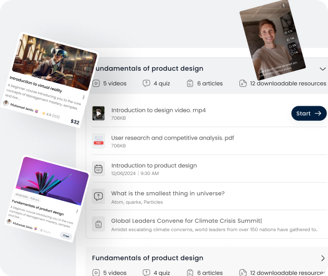Open the three-dot menu on the virtual reality card
This screenshot has height=276, width=328.
(83, 97)
